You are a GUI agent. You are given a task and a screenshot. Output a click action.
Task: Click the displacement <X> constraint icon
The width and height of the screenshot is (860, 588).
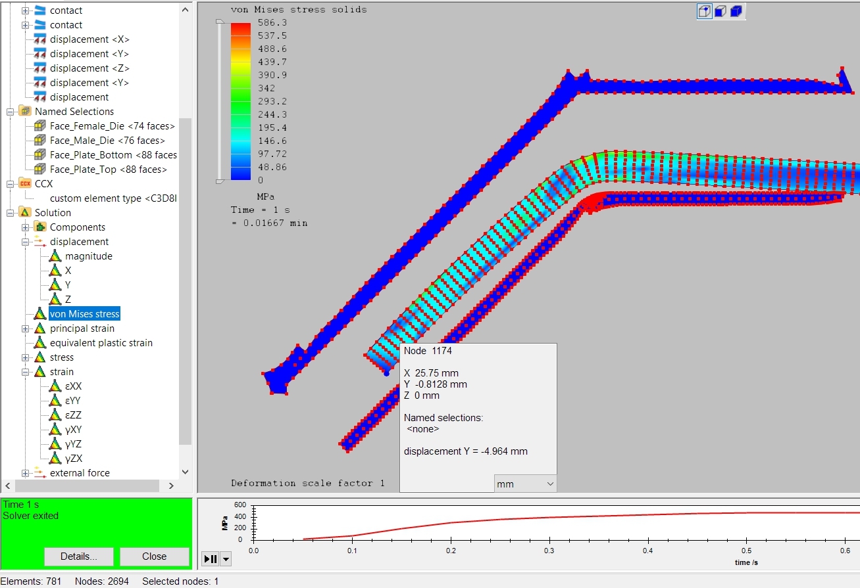point(40,39)
